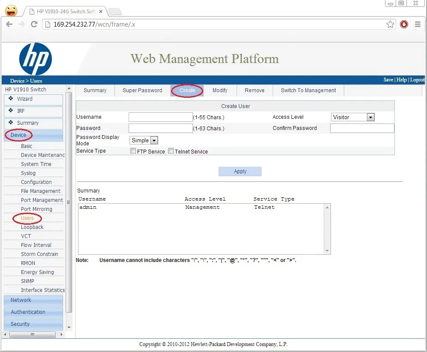
Task: Open SNMP in sidebar
Action: 27,281
